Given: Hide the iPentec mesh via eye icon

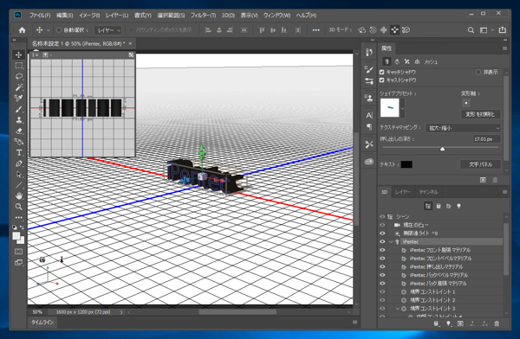Looking at the screenshot, I should [382, 241].
